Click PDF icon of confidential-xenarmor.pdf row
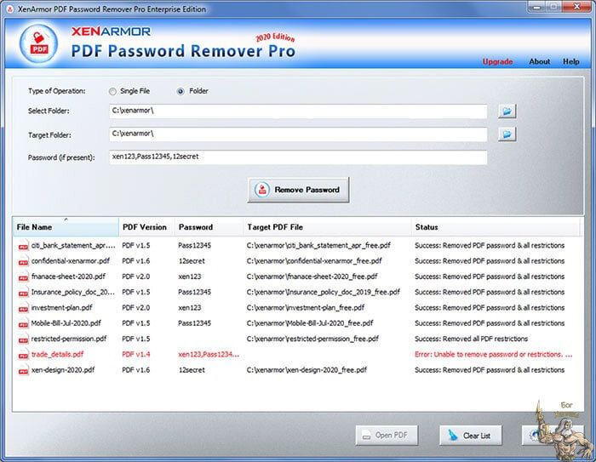 tap(23, 262)
